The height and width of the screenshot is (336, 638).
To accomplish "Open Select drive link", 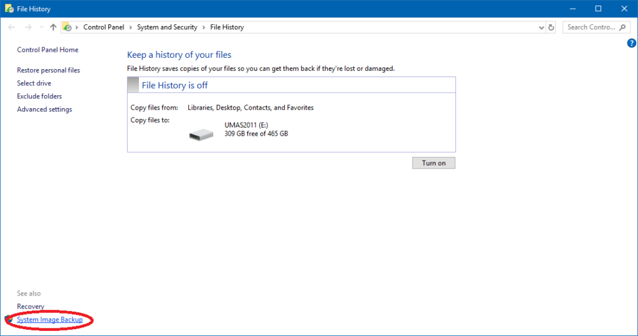I will 34,83.
